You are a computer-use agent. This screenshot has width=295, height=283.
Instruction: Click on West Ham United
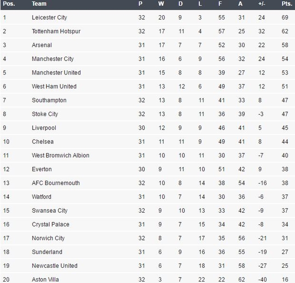point(54,86)
